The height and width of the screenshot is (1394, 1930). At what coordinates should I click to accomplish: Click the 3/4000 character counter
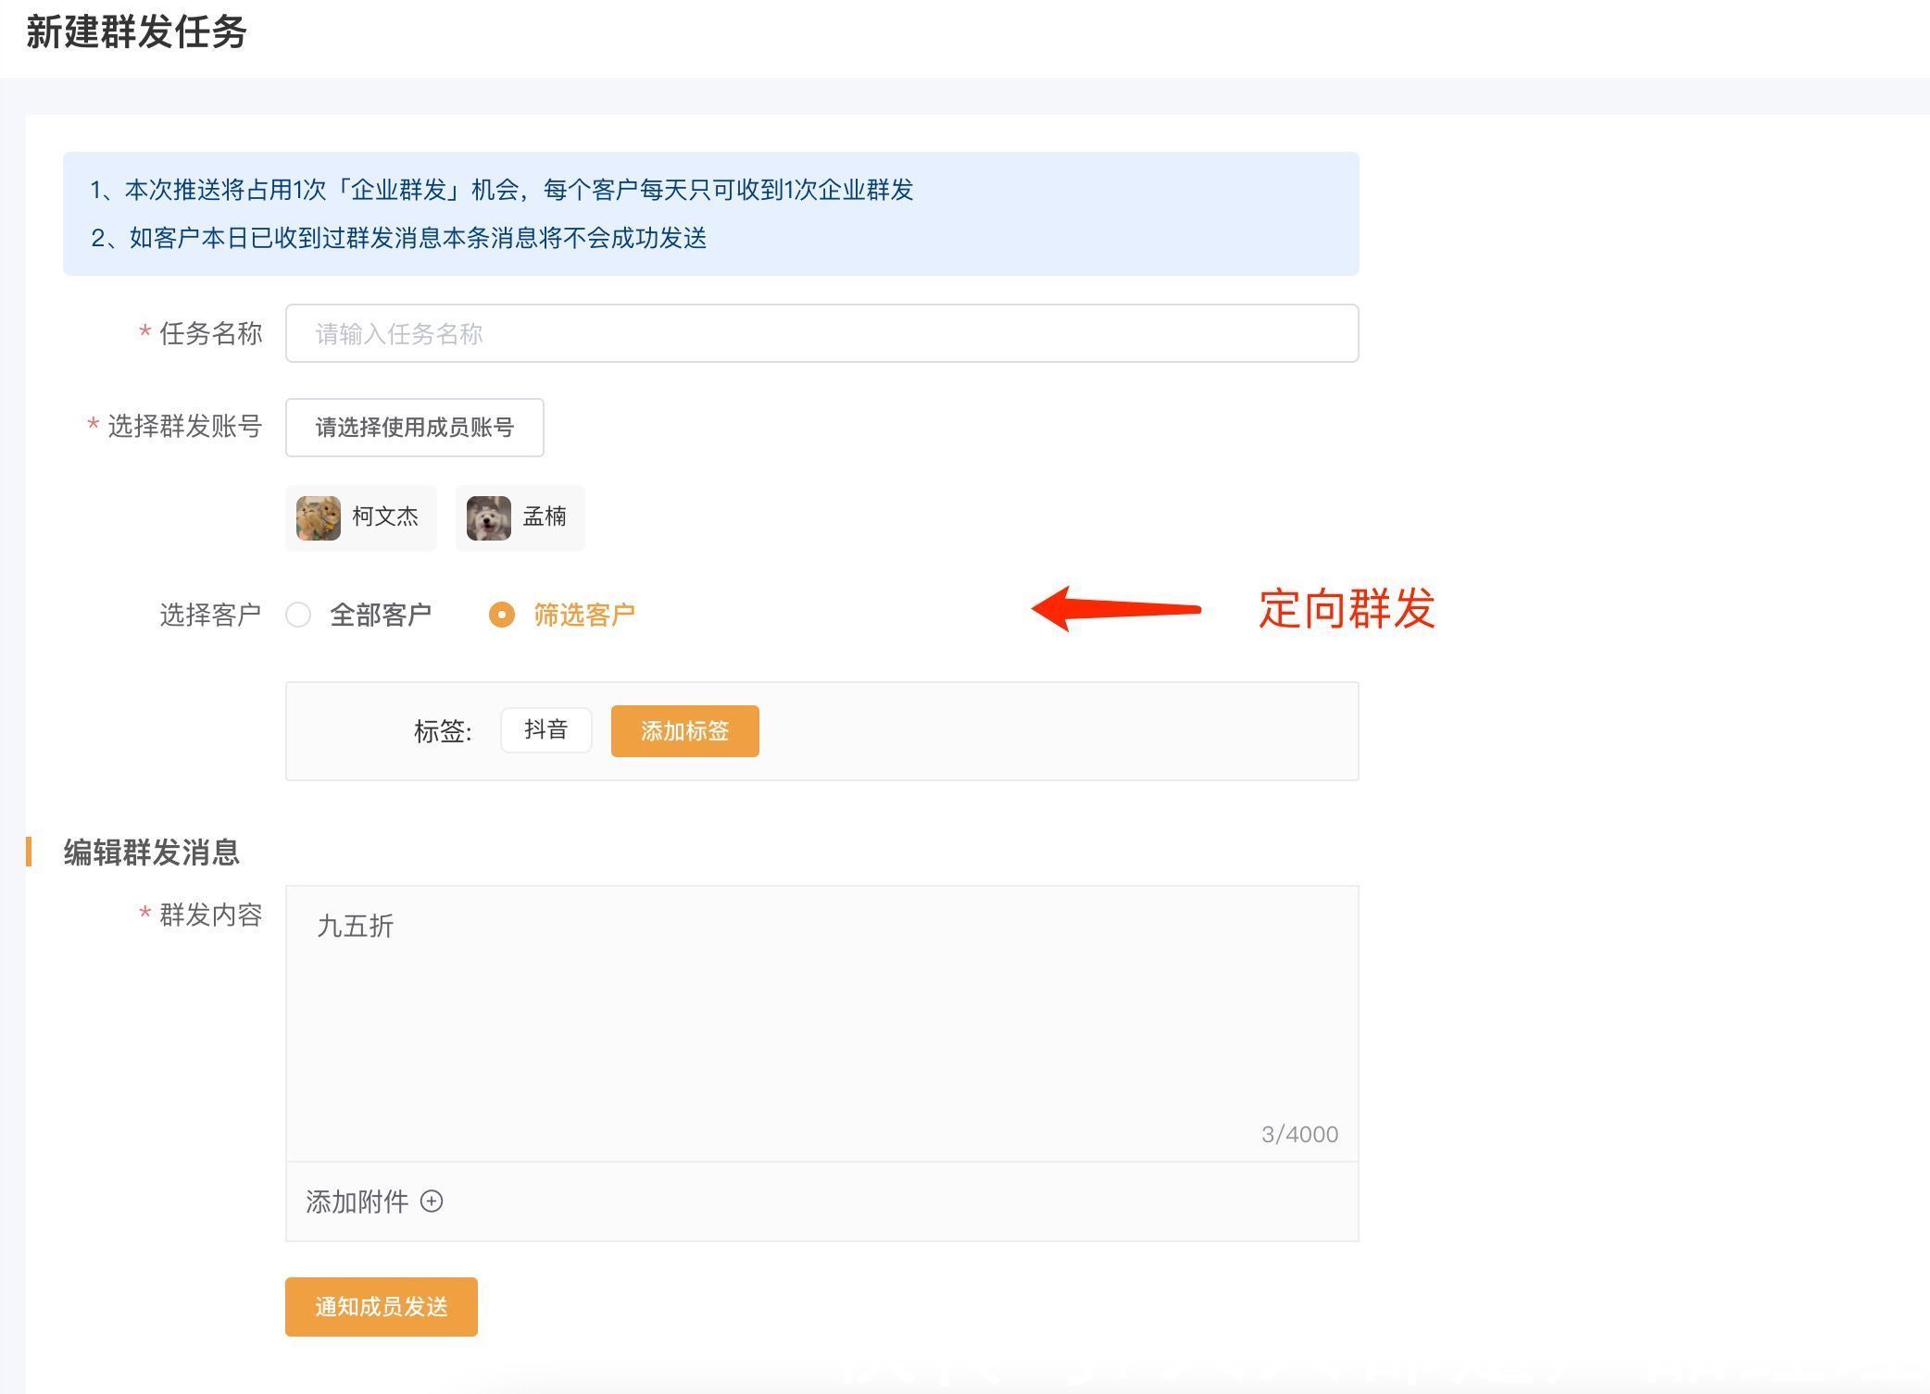pyautogui.click(x=1299, y=1134)
